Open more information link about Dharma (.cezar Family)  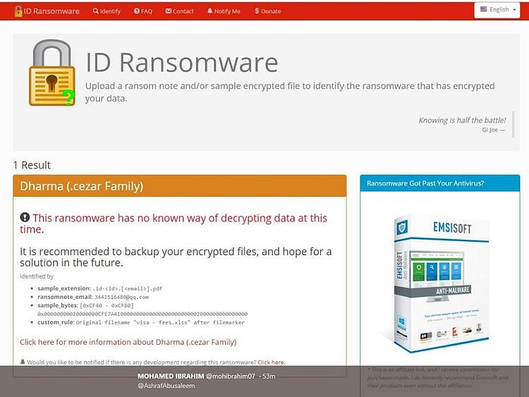(x=128, y=342)
